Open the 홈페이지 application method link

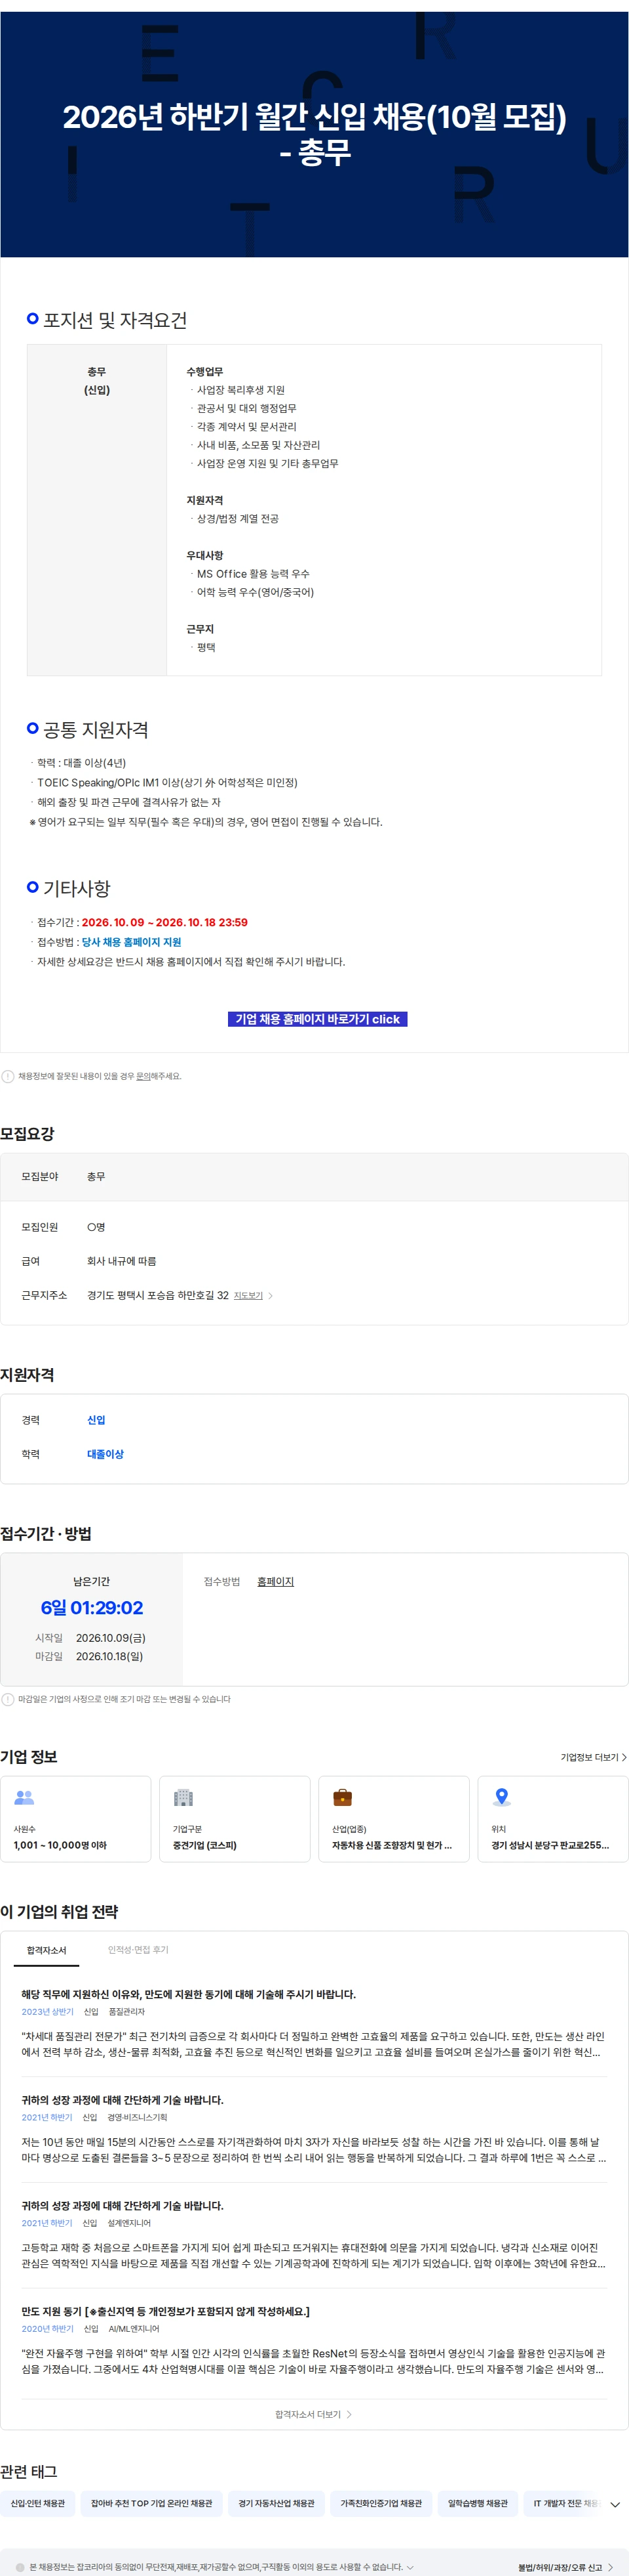point(276,1581)
